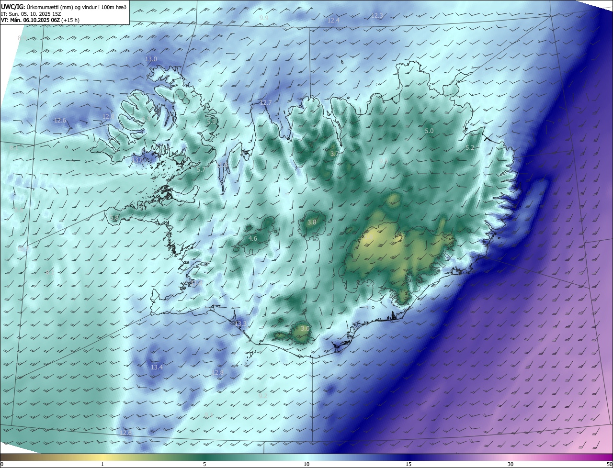Click the 3.8 value on the glacier outline
This screenshot has width=613, height=468.
coord(312,223)
